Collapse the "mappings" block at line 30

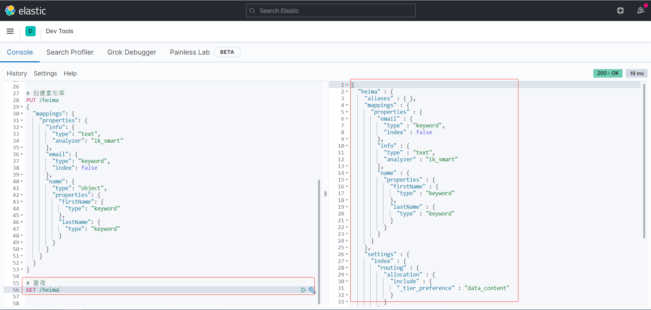pyautogui.click(x=22, y=114)
